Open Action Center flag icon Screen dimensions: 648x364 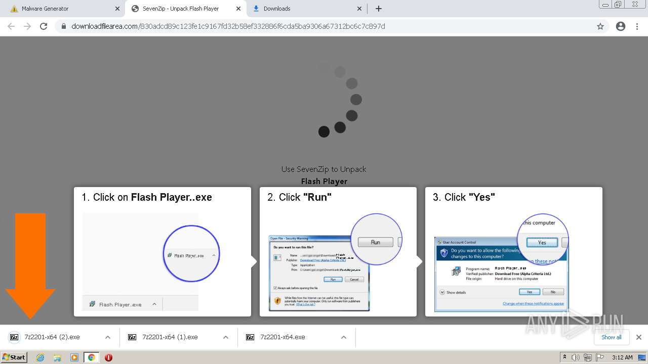(599, 357)
